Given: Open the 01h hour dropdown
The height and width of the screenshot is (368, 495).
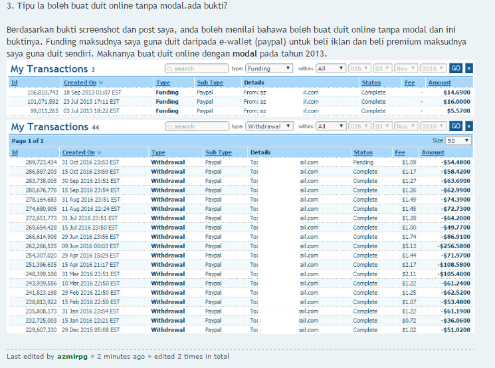Looking at the screenshot, I should pyautogui.click(x=359, y=69).
